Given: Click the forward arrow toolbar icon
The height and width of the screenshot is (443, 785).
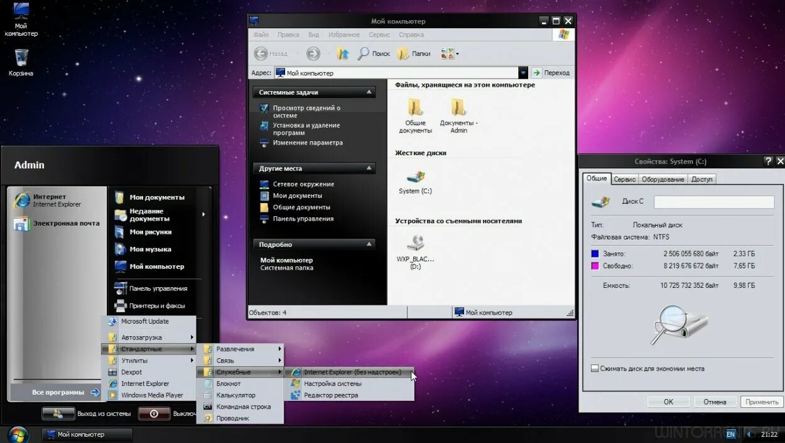Looking at the screenshot, I should click(x=313, y=53).
